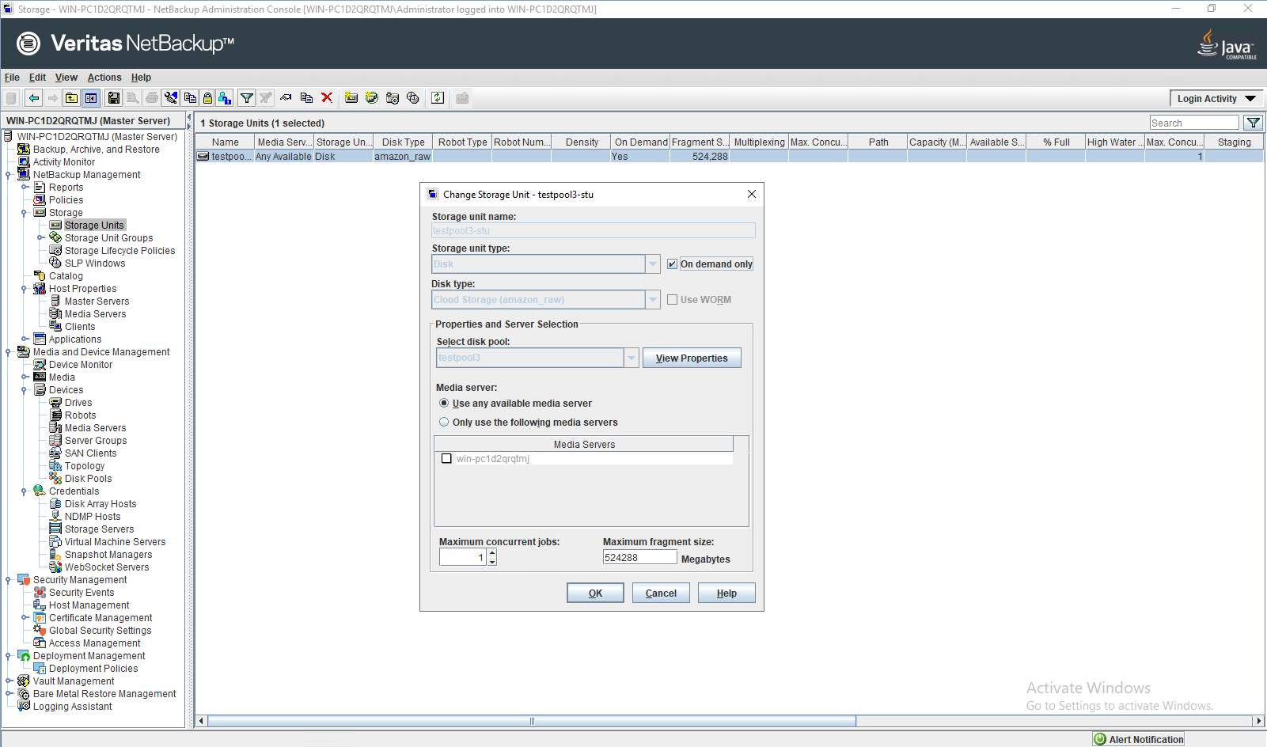Click the padlock toolbar icon
The height and width of the screenshot is (747, 1267).
pyautogui.click(x=207, y=98)
